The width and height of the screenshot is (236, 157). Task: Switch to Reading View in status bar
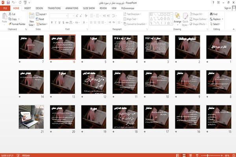pyautogui.click(x=190, y=155)
